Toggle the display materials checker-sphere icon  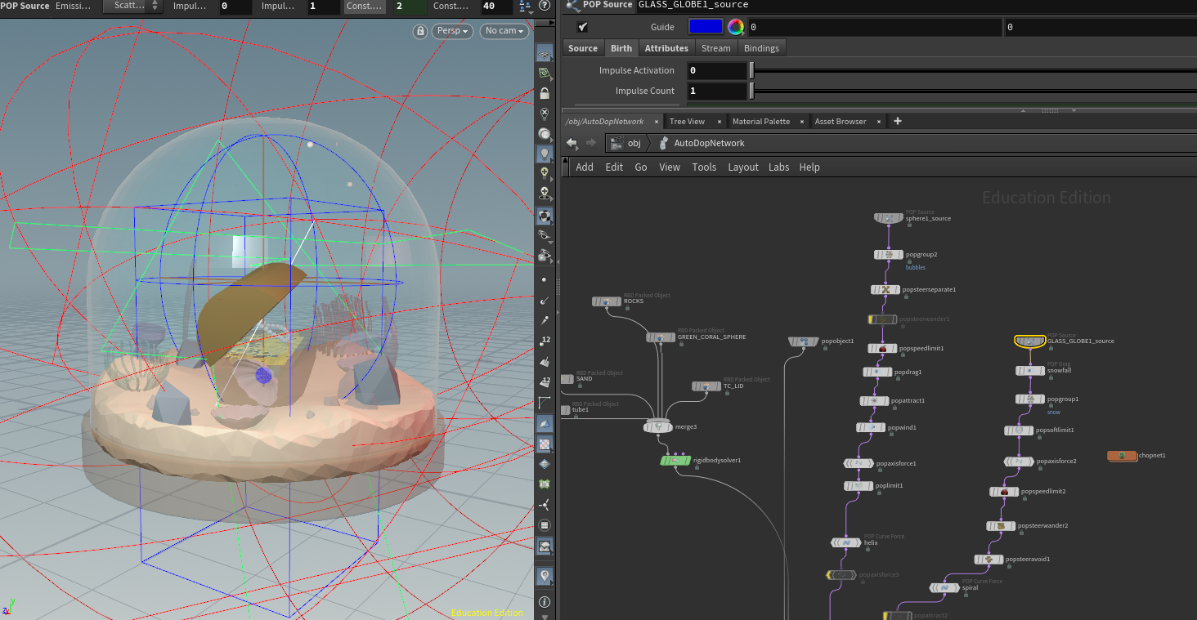click(x=545, y=216)
